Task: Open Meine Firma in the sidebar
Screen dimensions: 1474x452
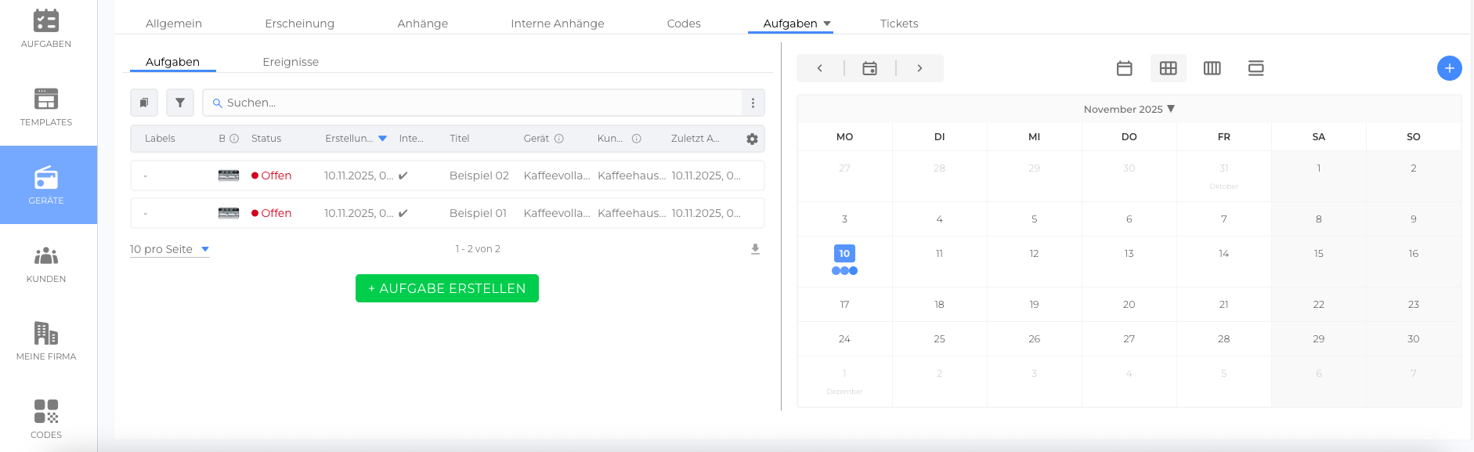Action: pyautogui.click(x=46, y=342)
